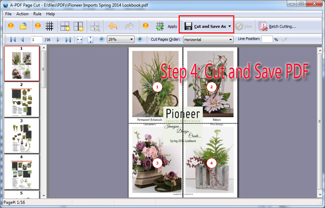Viewport: 325px width, 208px height.
Task: Go to the first page
Action: [x=13, y=40]
